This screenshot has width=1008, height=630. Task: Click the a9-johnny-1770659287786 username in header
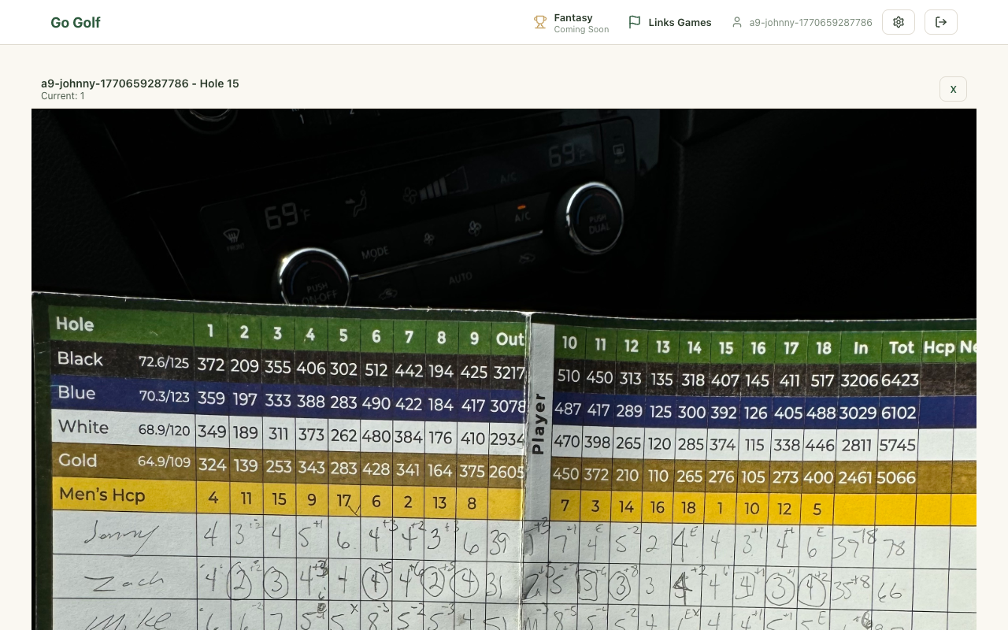pyautogui.click(x=810, y=23)
